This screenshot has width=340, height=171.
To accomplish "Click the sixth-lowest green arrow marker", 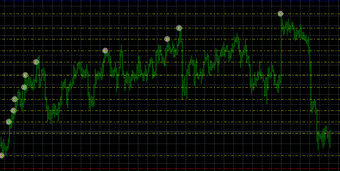I will click(x=36, y=62).
